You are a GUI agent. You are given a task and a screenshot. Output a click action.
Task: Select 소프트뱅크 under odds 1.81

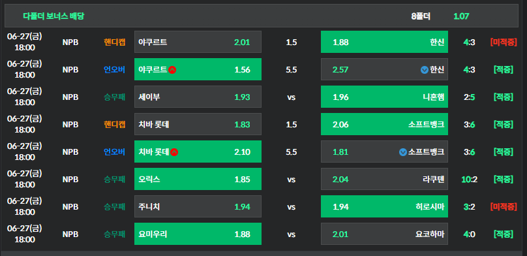click(x=385, y=152)
